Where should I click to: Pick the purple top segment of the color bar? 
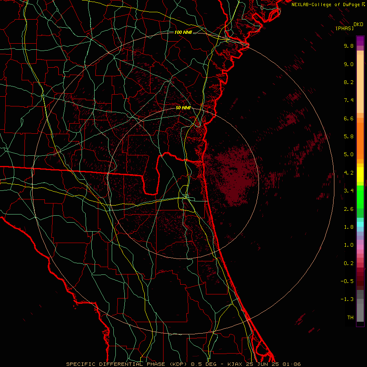click(360, 41)
